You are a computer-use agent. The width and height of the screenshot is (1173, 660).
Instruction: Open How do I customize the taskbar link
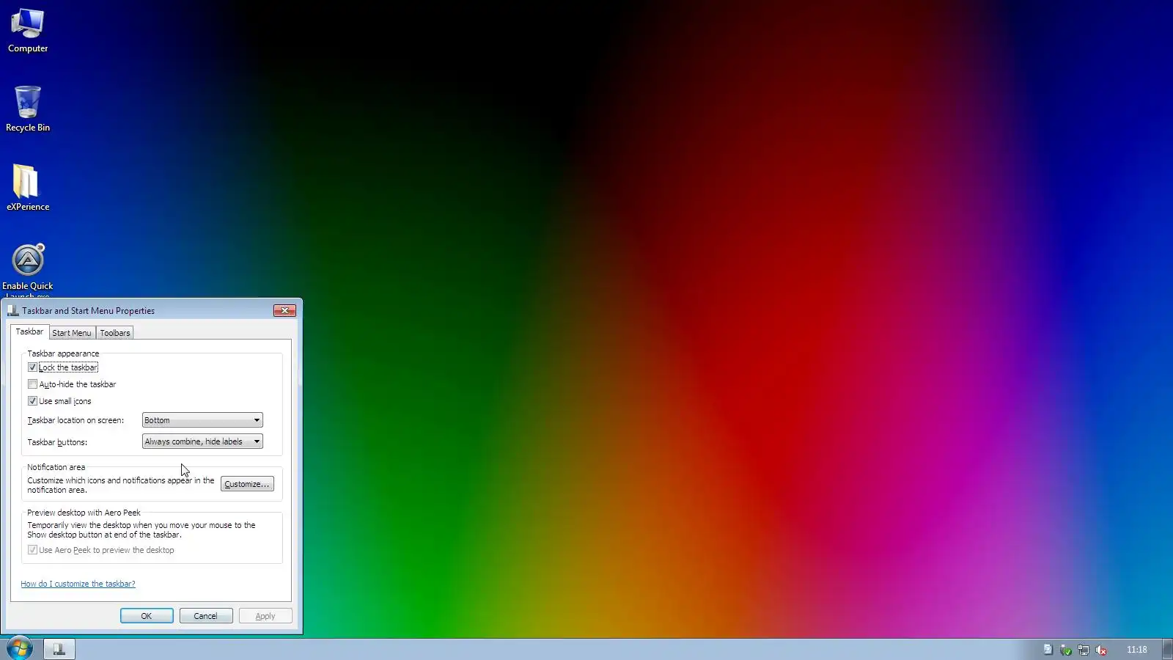pos(78,584)
